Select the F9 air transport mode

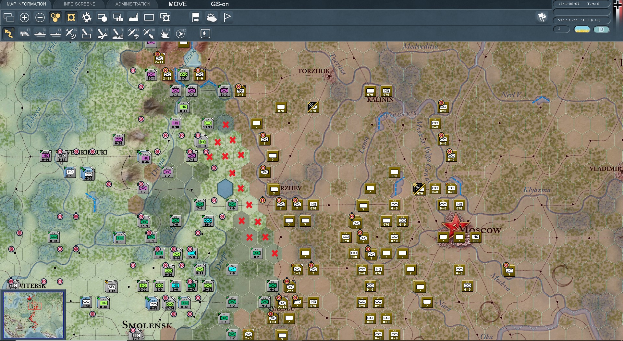[133, 33]
